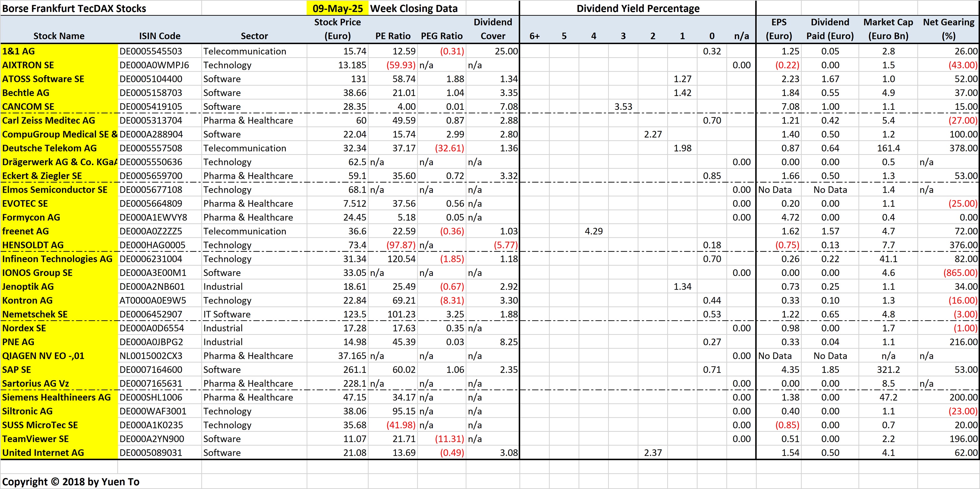Viewport: 980px width, 489px height.
Task: Click the 'Borse Frankfurt TecDAX Stocks' title
Action: [x=74, y=8]
